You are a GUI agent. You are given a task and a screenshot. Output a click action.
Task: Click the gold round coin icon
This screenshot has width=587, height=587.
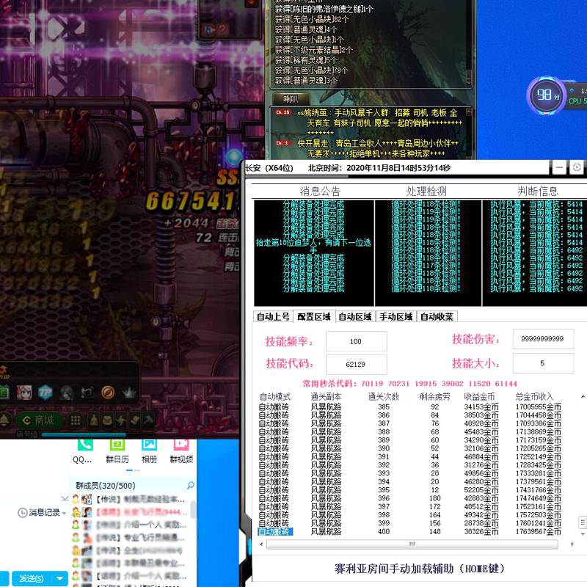[x=108, y=393]
